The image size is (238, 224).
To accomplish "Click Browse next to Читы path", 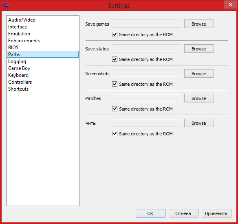I will coord(199,123).
